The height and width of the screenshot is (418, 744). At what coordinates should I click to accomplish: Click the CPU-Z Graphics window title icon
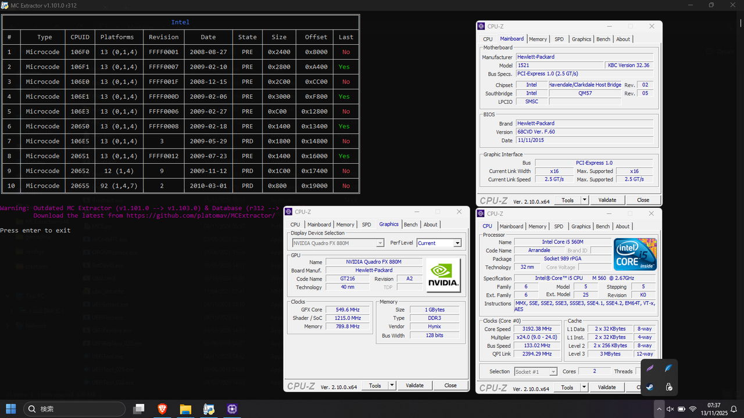(289, 212)
